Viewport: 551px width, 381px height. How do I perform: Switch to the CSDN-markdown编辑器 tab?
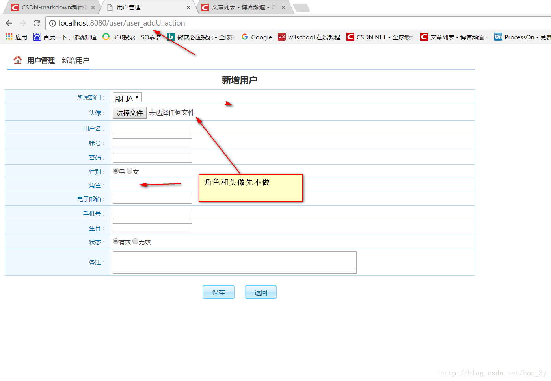(52, 7)
